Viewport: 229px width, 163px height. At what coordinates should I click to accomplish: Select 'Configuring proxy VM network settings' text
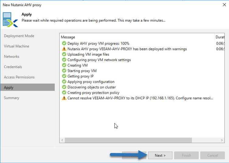[99, 60]
